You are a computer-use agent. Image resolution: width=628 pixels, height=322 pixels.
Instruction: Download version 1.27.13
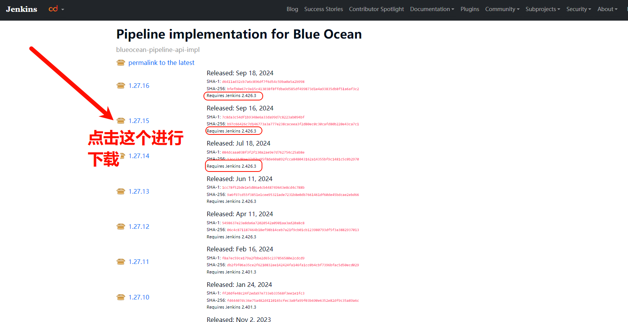pyautogui.click(x=139, y=191)
